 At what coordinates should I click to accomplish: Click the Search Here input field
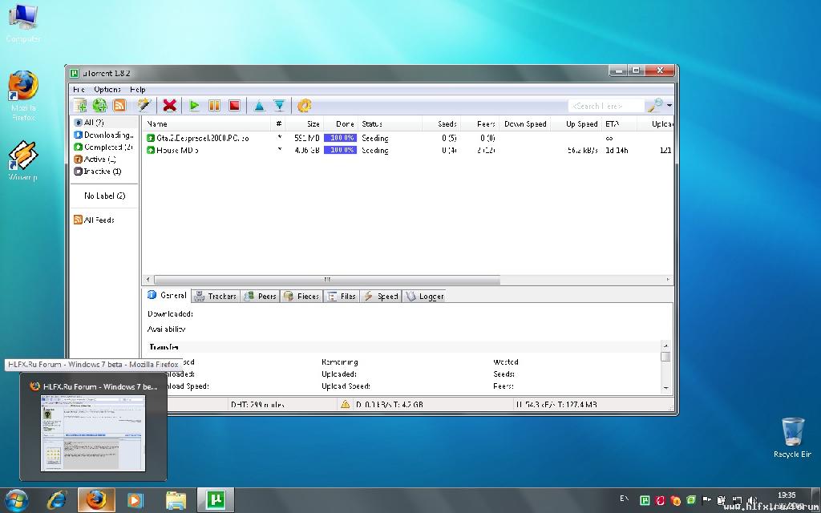pos(606,106)
